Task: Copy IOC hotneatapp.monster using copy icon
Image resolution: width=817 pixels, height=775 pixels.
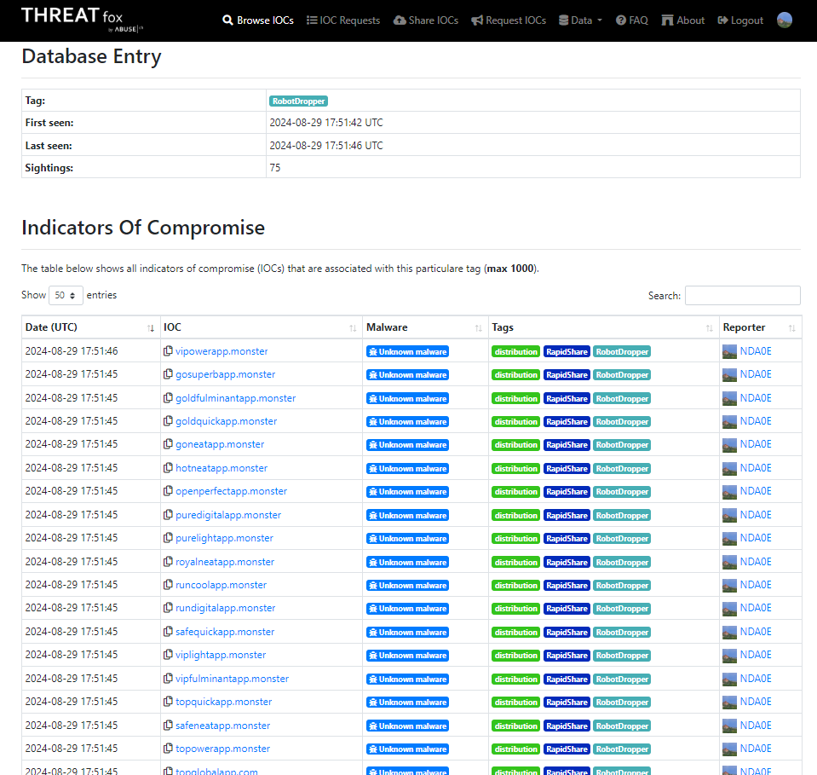Action: [x=168, y=468]
